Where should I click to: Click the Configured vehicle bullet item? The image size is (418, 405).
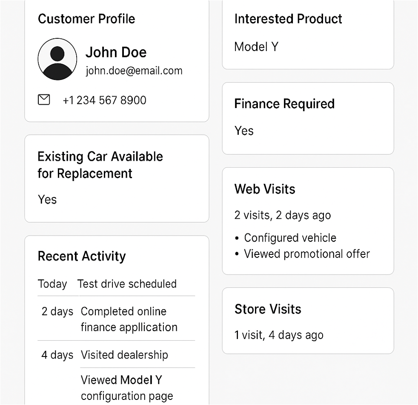[x=290, y=238]
